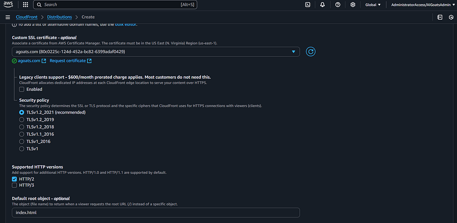The height and width of the screenshot is (223, 457).
Task: Choose the TLSv1.1_2016 security policy
Action: (21, 134)
